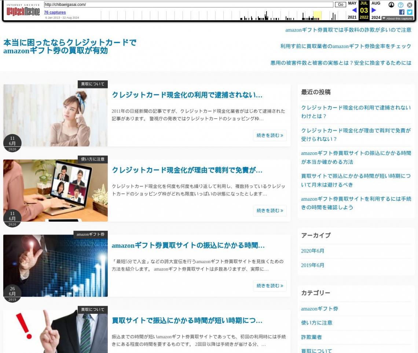Go to previous capture with left arrow
The image size is (418, 353).
354,10
